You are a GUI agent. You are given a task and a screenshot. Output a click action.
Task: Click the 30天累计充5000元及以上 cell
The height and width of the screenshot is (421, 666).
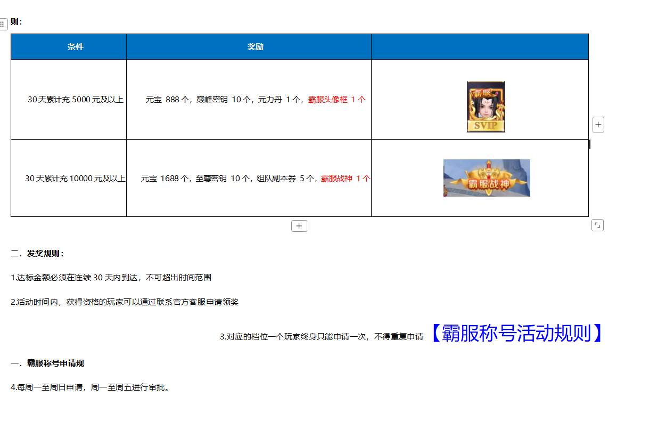(76, 100)
